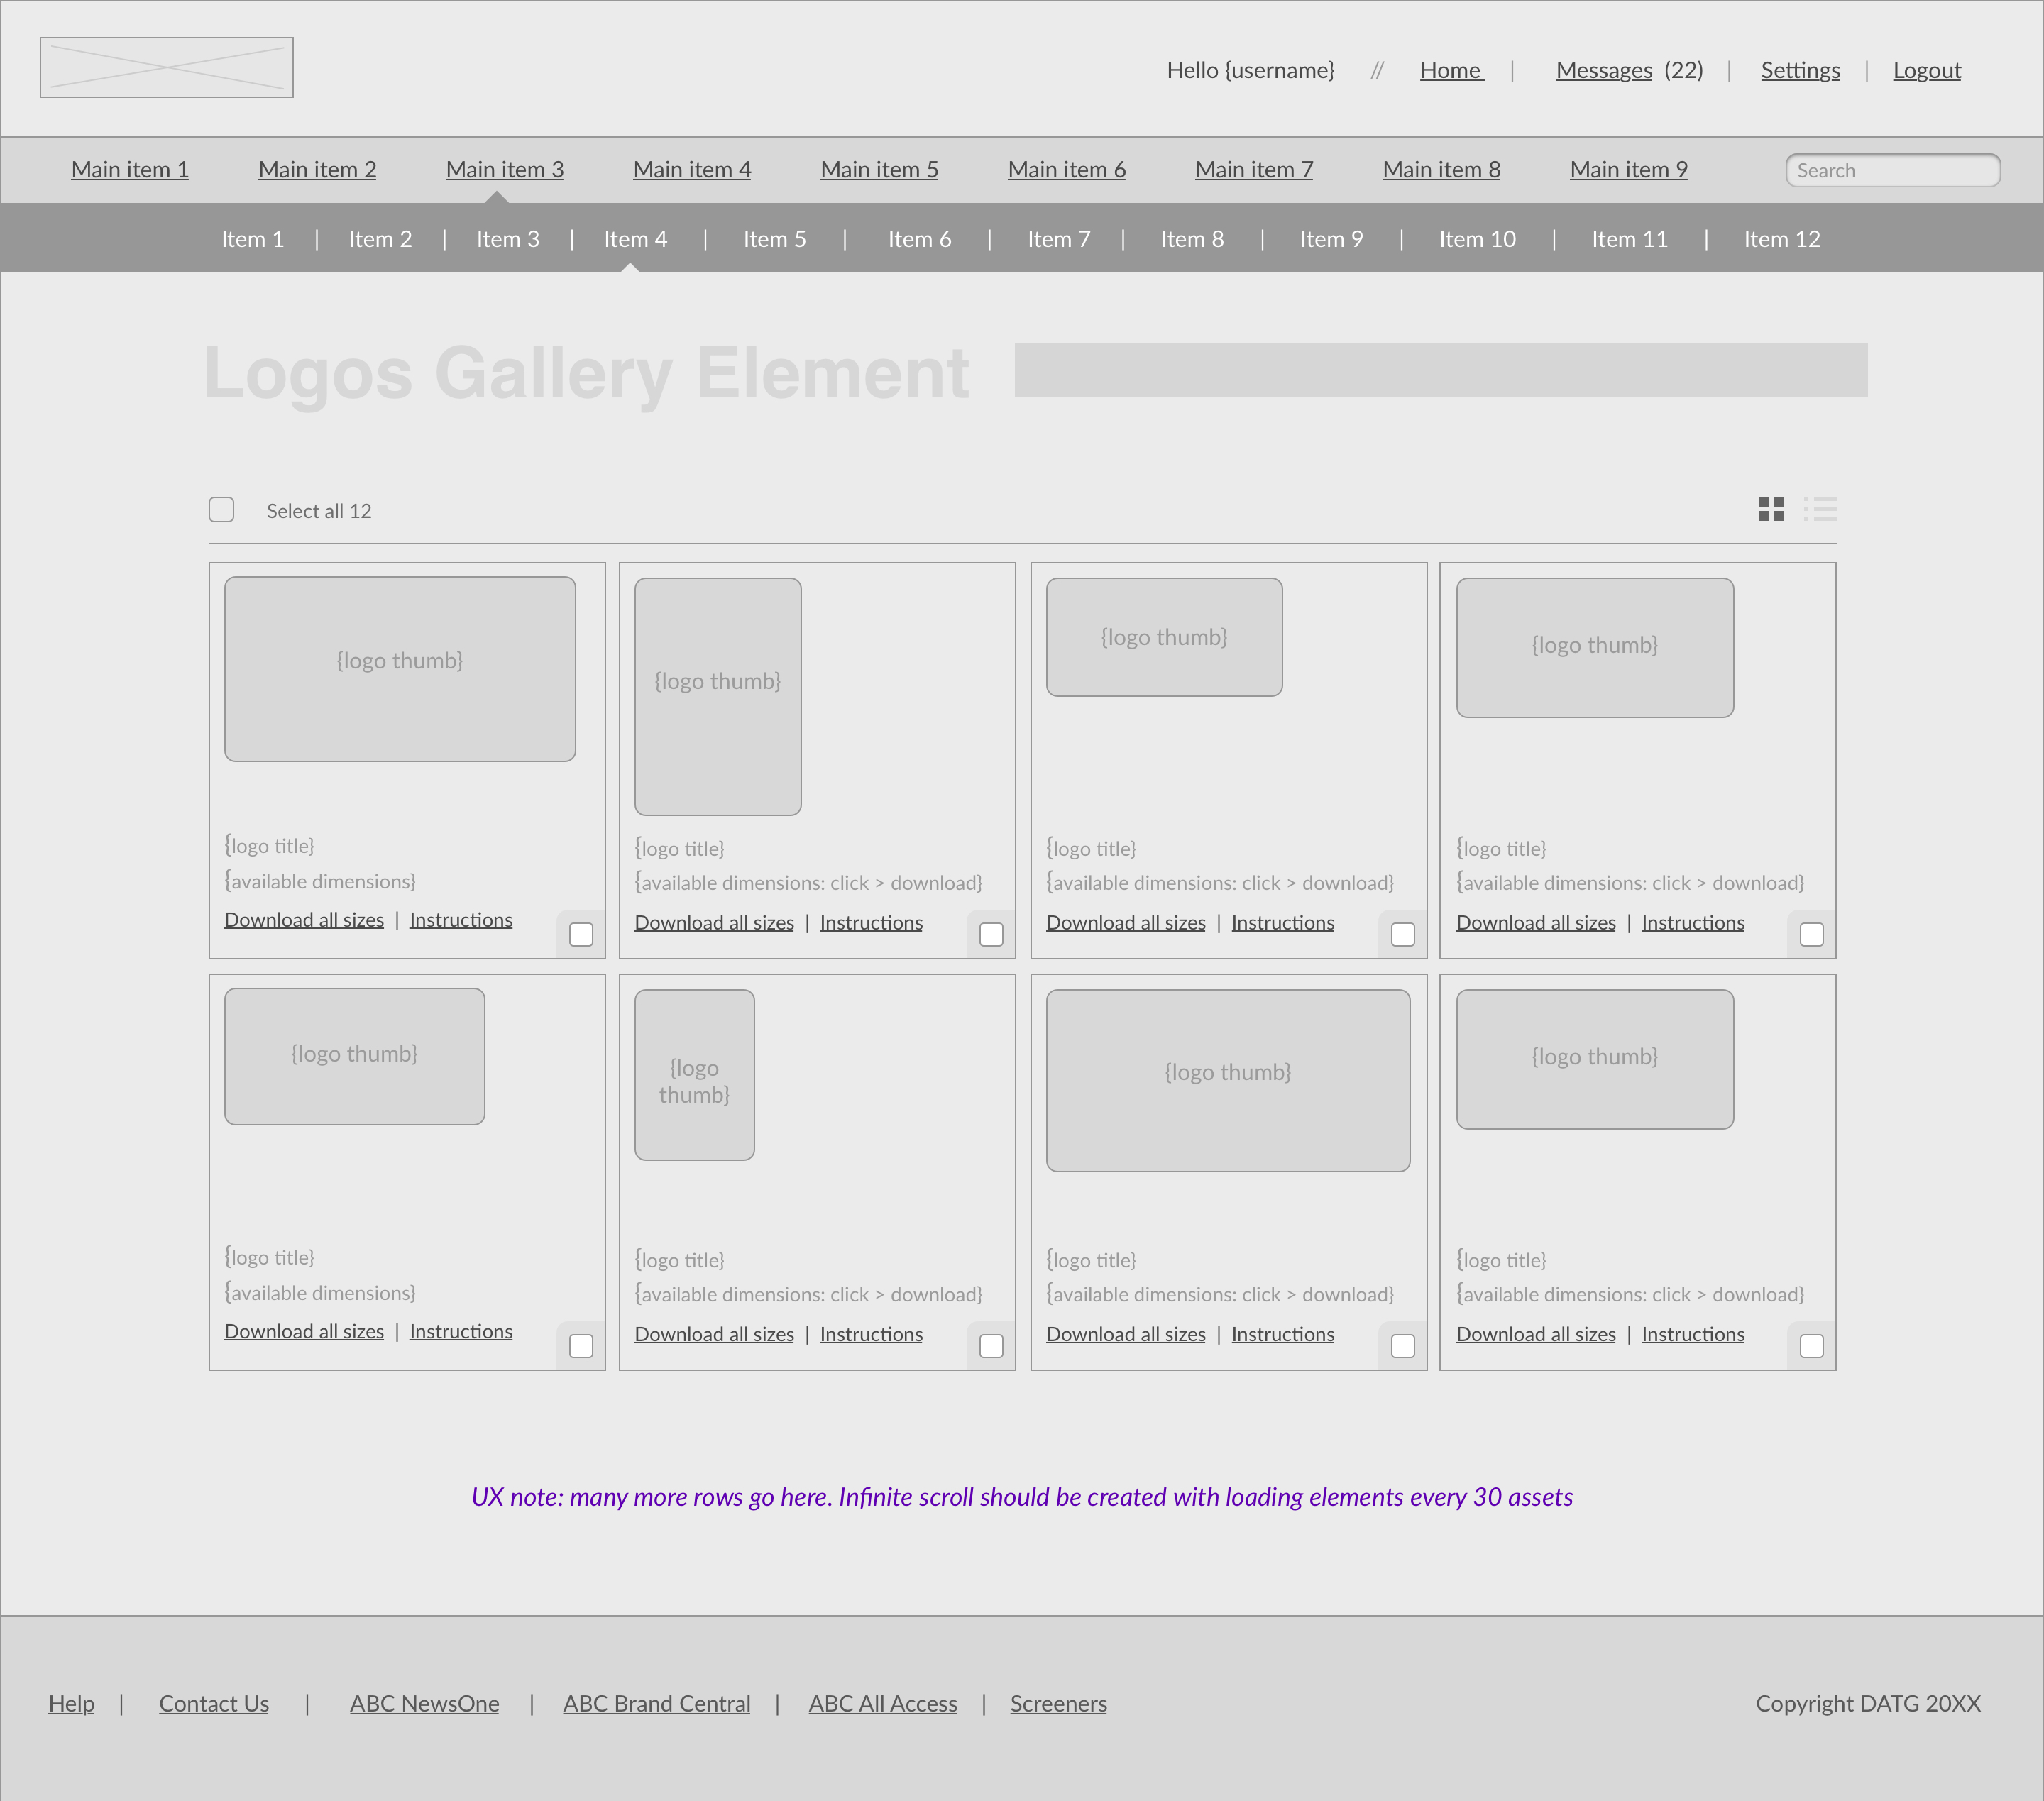
Task: Open the Messages link
Action: [1603, 70]
